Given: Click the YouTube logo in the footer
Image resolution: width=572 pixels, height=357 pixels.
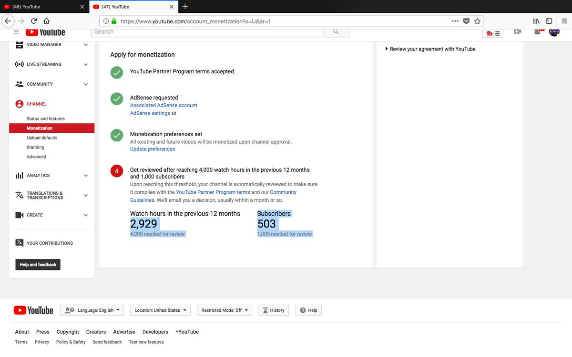Looking at the screenshot, I should pyautogui.click(x=33, y=310).
